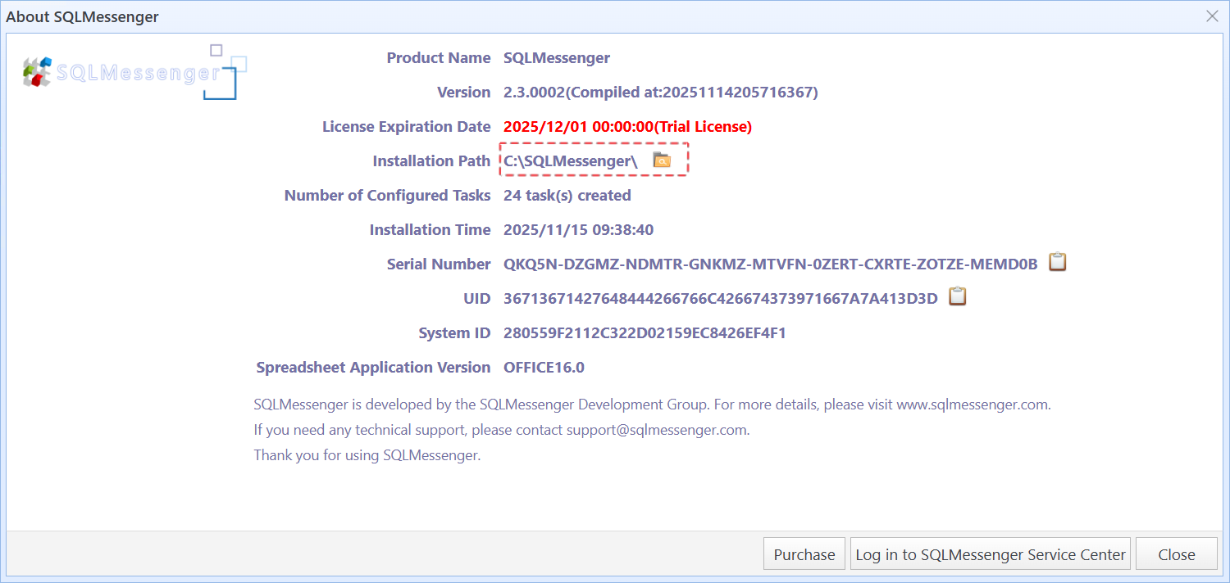
Task: Click the Close button
Action: [x=1176, y=554]
